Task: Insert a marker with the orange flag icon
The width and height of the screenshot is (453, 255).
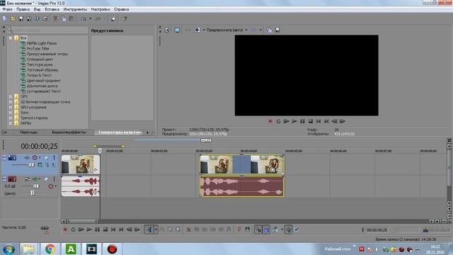Action: 239,229
